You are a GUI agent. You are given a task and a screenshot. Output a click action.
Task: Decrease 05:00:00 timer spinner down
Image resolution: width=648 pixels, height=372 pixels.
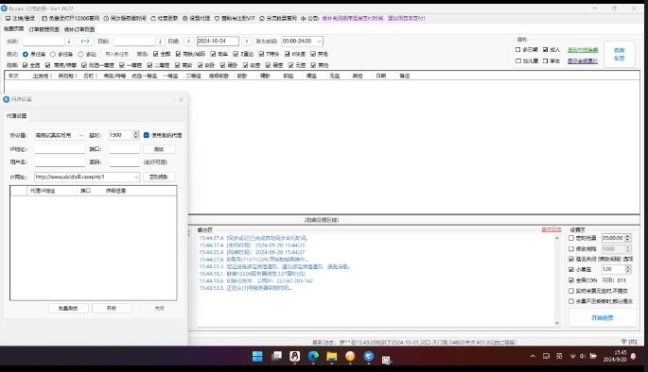pyautogui.click(x=628, y=240)
